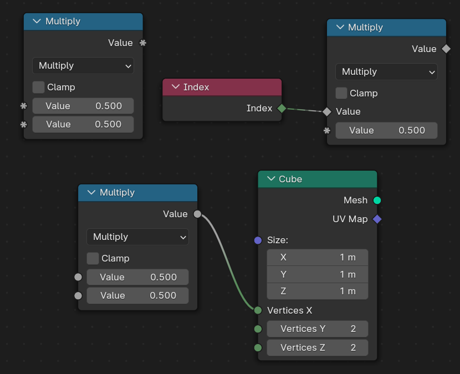The height and width of the screenshot is (374, 460).
Task: Edit first Value field in top-left Multiply
Action: 83,106
